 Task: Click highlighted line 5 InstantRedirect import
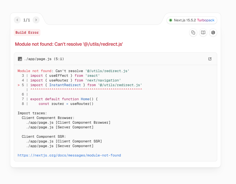click(x=86, y=85)
